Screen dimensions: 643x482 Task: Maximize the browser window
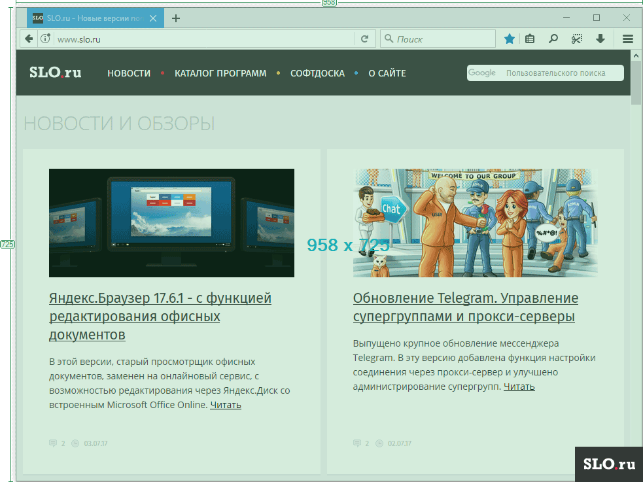[597, 18]
